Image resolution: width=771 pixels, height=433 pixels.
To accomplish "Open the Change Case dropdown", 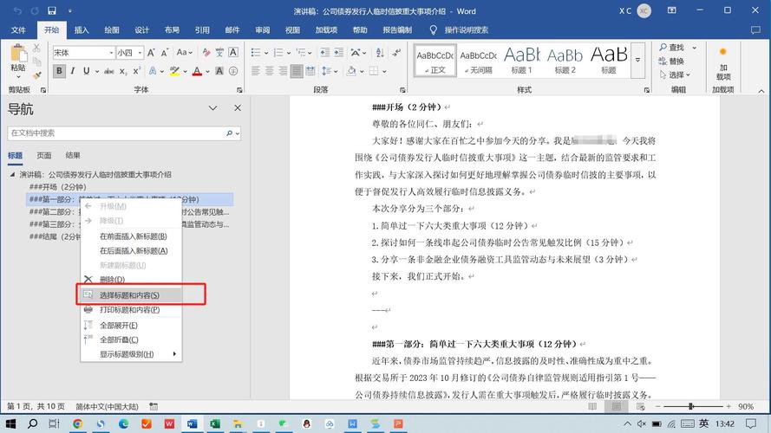I will tap(185, 53).
